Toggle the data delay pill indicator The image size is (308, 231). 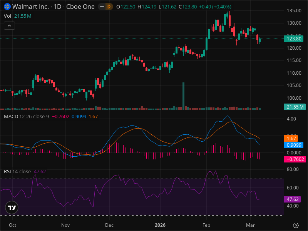pyautogui.click(x=102, y=7)
